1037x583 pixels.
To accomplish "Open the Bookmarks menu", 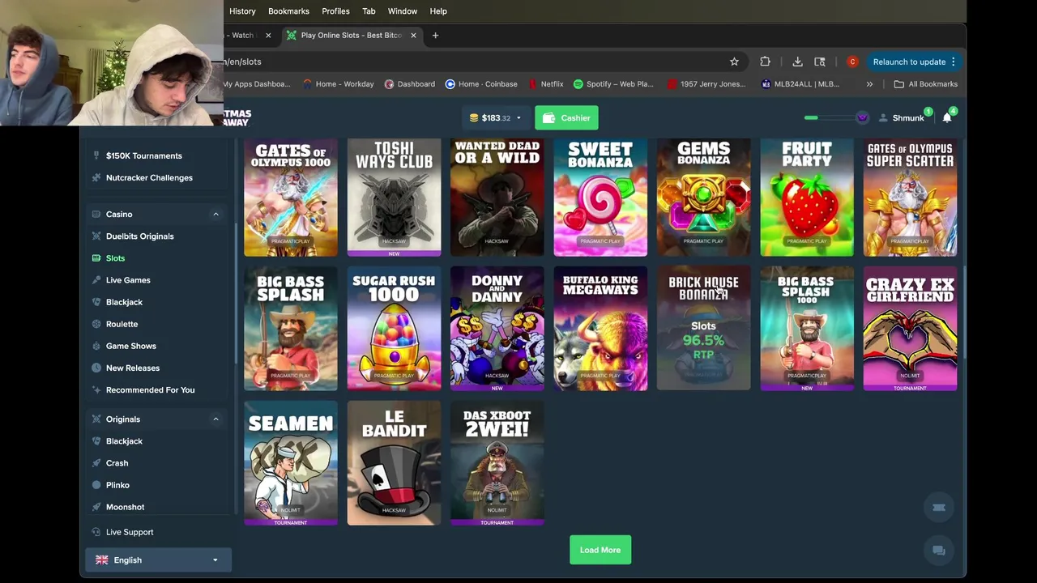I will click(288, 11).
